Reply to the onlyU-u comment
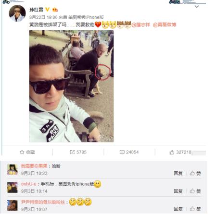 point(178,191)
